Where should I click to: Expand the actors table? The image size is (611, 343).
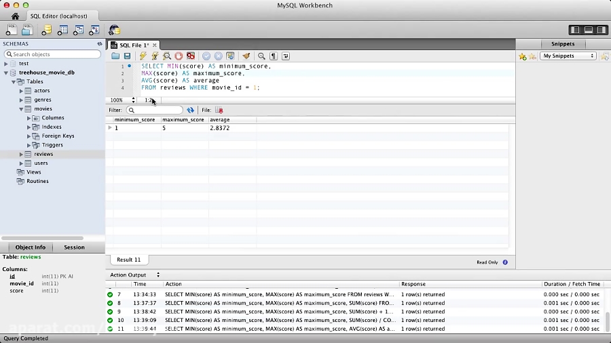click(22, 91)
